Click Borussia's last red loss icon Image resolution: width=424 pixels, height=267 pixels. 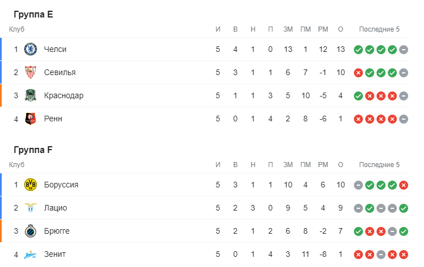click(403, 185)
